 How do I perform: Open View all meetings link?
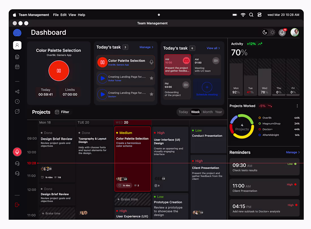[x=213, y=48]
